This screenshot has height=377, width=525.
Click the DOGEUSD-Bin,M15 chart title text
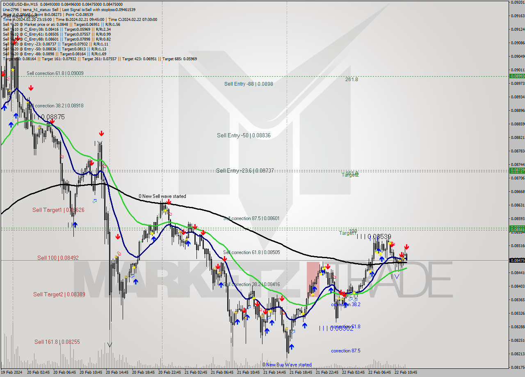tap(20, 5)
